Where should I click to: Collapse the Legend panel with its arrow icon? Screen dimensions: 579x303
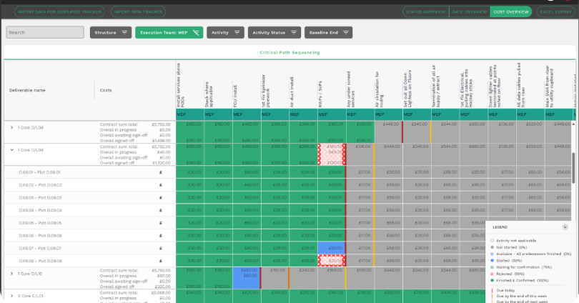[565, 227]
